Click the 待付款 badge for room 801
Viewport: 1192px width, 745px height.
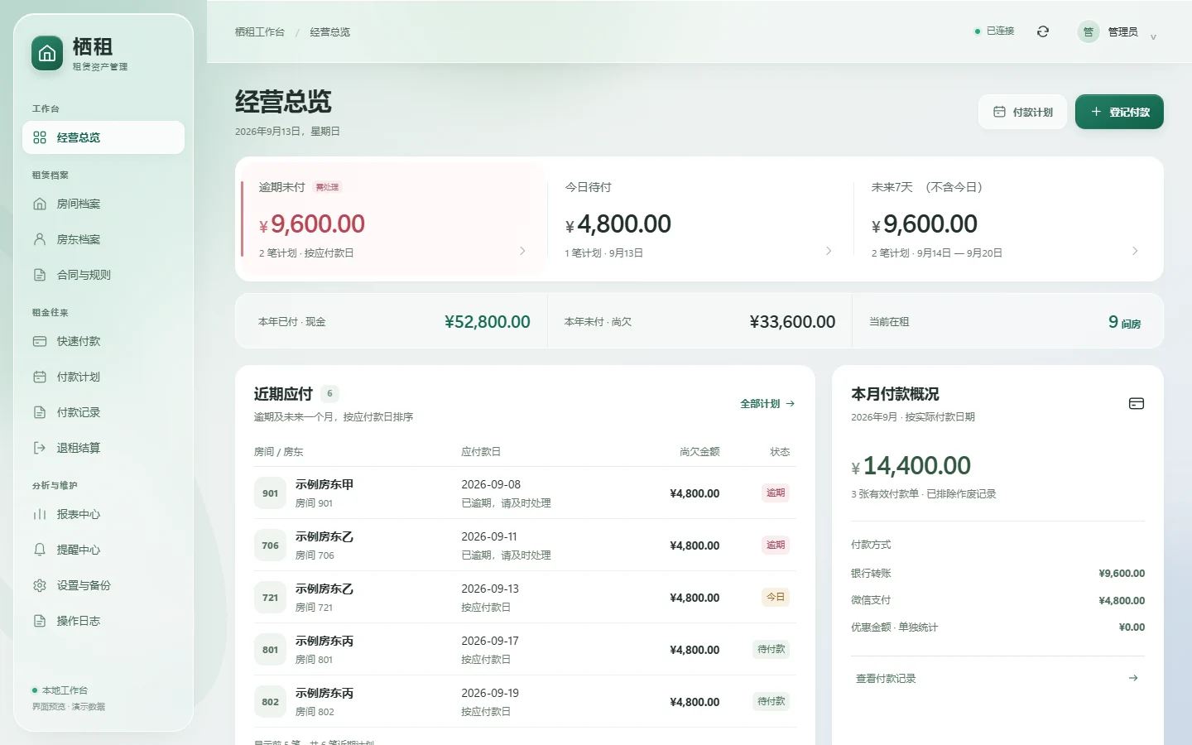click(x=771, y=649)
